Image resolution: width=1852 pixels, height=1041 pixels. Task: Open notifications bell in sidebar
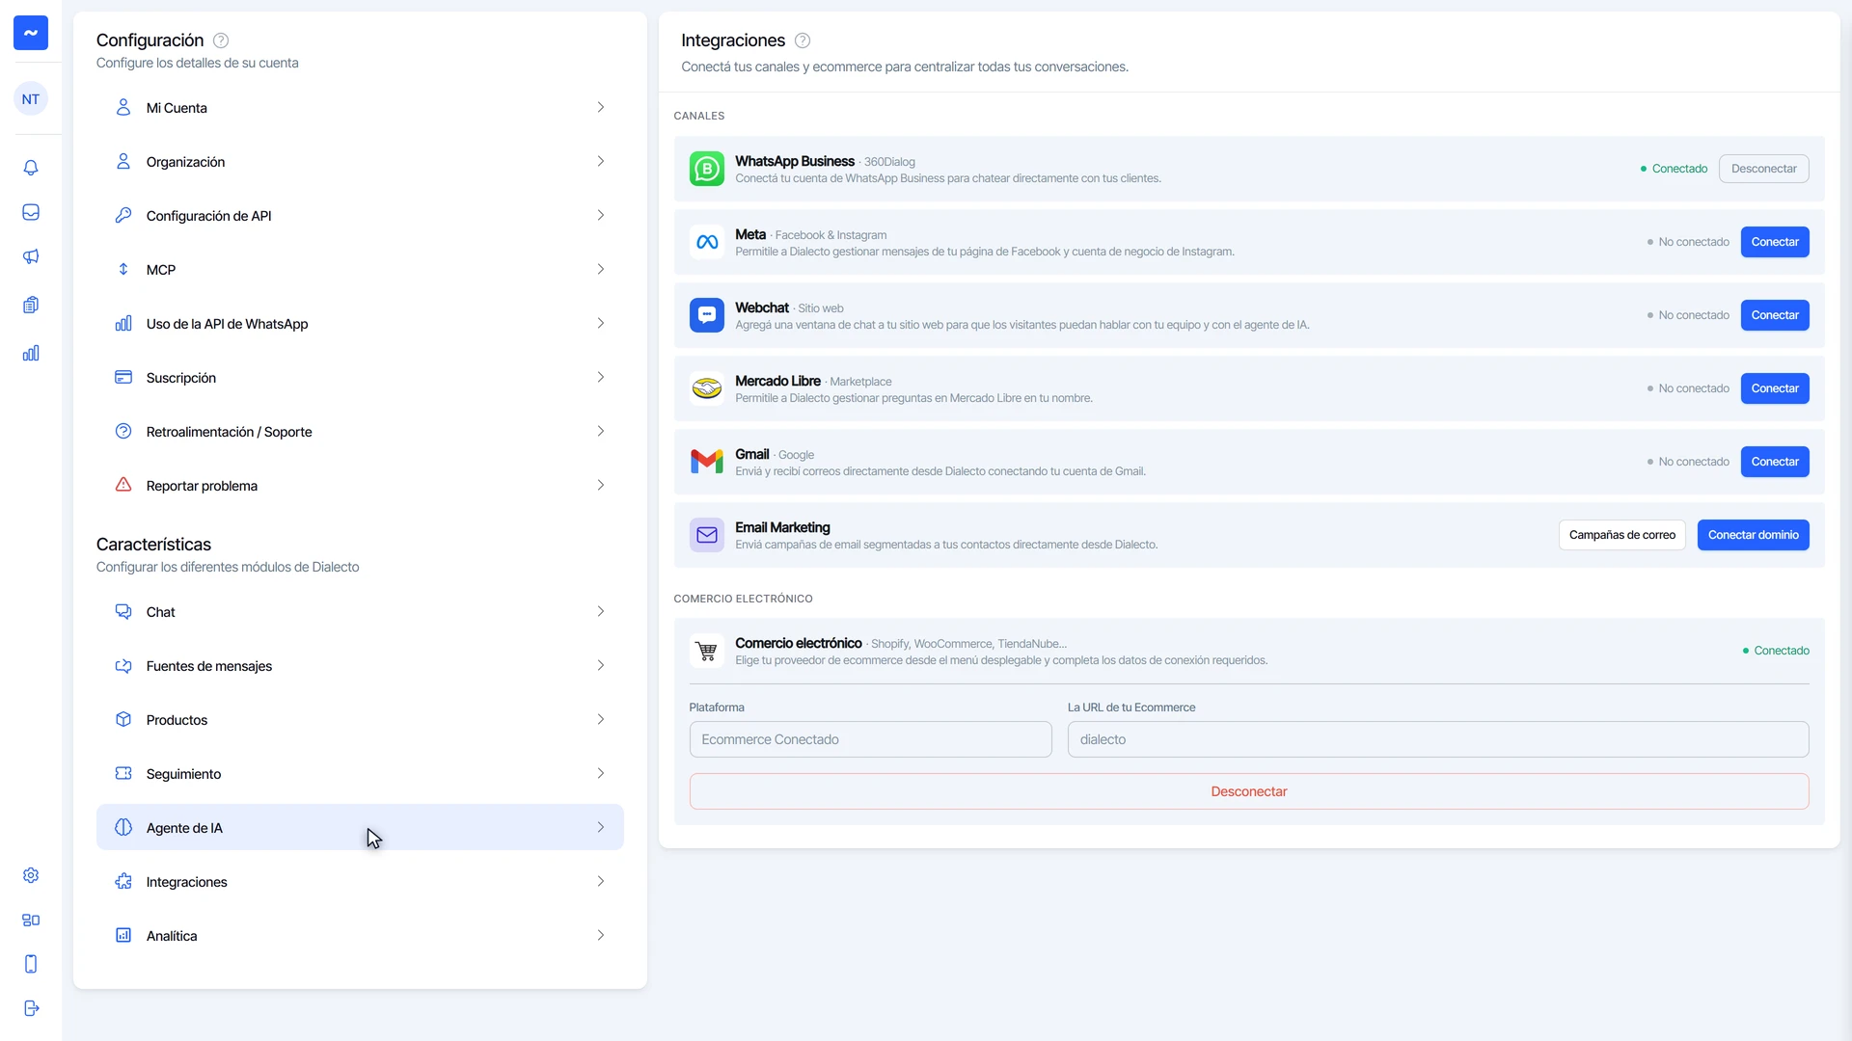[x=31, y=168]
